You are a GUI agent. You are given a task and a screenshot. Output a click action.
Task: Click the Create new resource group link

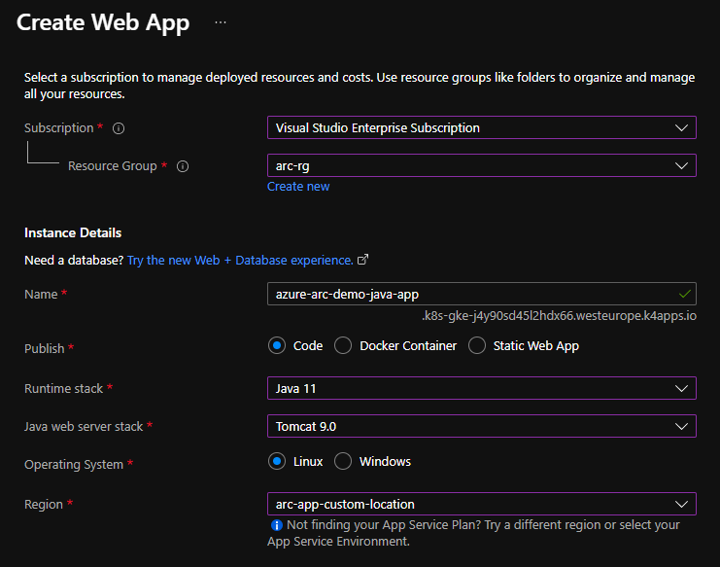pyautogui.click(x=298, y=187)
